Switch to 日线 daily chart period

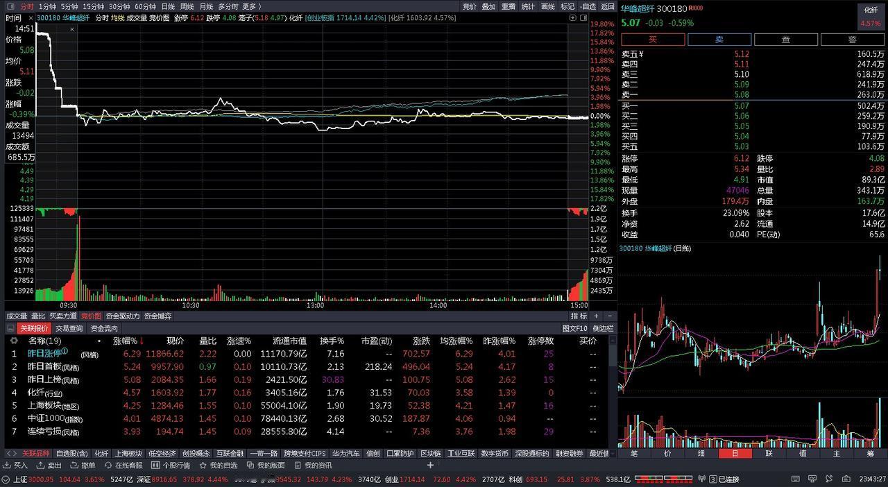168,6
